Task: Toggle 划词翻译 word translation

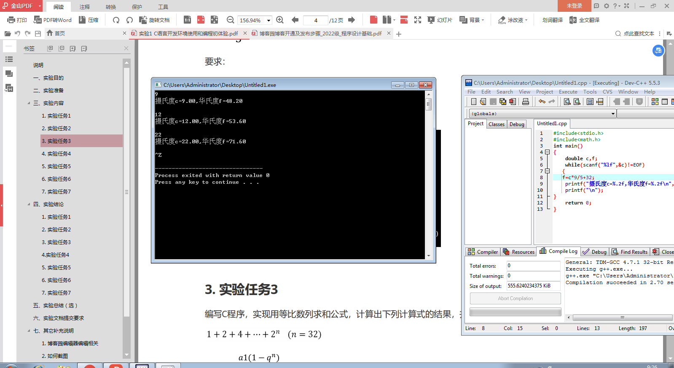Action: click(552, 20)
